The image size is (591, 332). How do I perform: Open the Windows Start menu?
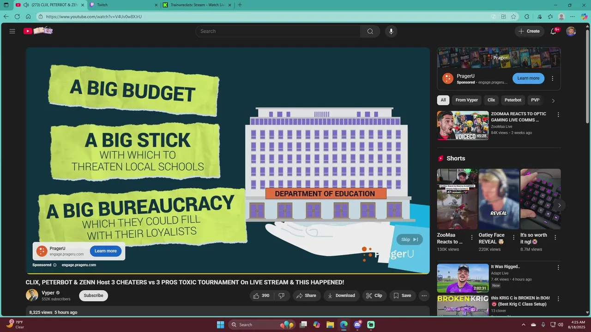pos(220,325)
